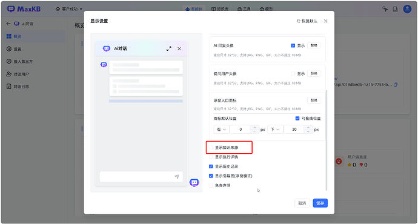
Task: Open the 下 vertical position dropdown
Action: tap(275, 130)
